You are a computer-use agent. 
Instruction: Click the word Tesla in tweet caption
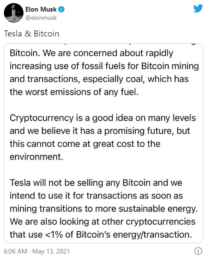13,33
